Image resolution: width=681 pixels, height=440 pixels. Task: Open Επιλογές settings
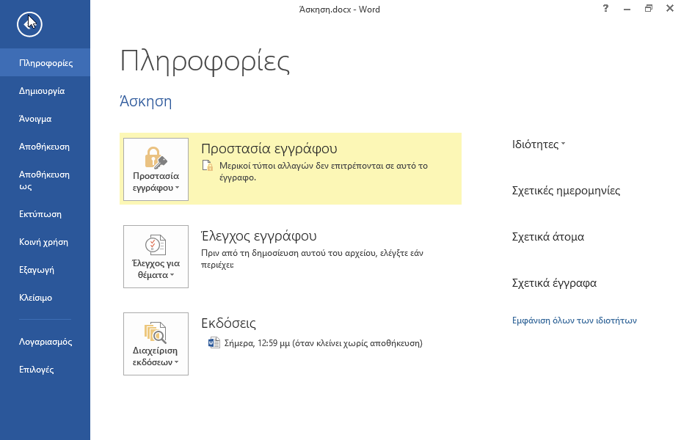pyautogui.click(x=45, y=370)
